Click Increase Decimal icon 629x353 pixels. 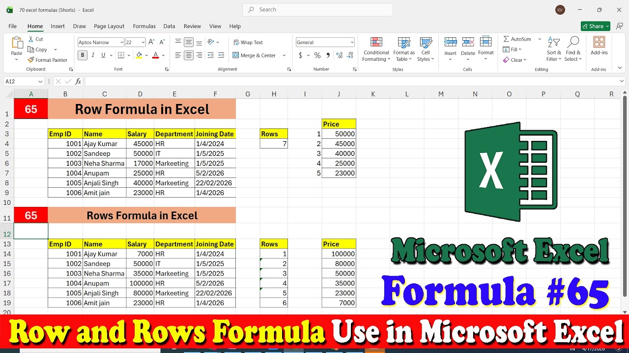(339, 55)
